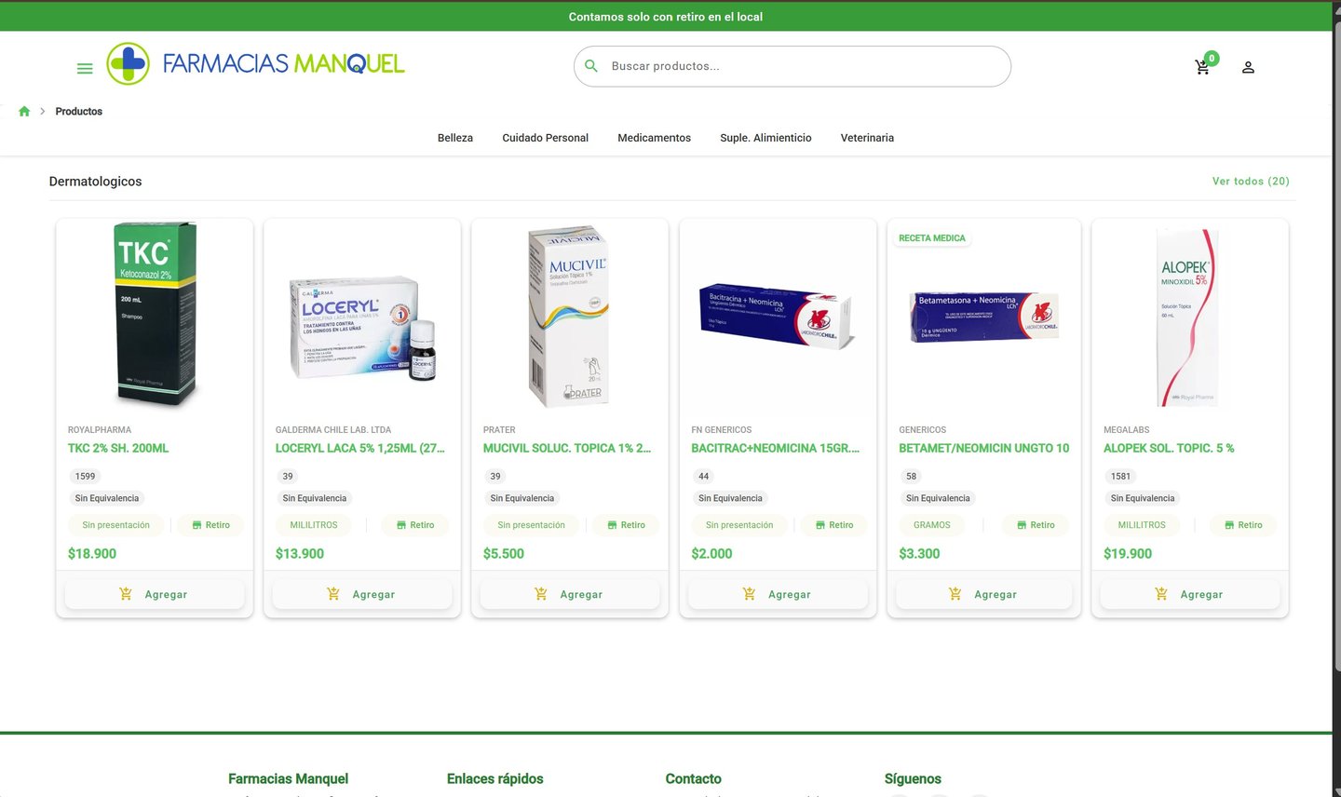Add Mucivil solution to cart
Viewport: 1341px width, 797px height.
(570, 594)
